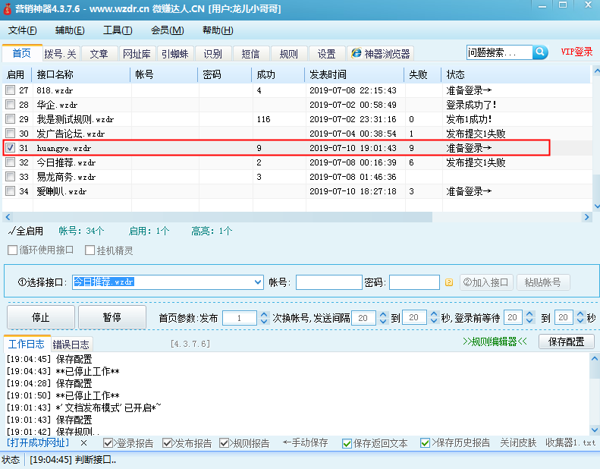Open the 工具(T) menu
This screenshot has height=469, width=600.
pyautogui.click(x=118, y=30)
